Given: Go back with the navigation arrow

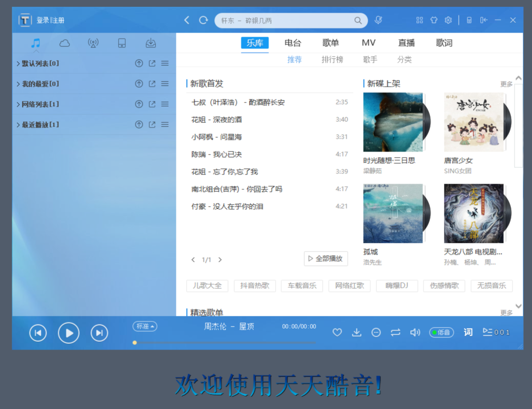Looking at the screenshot, I should 187,20.
